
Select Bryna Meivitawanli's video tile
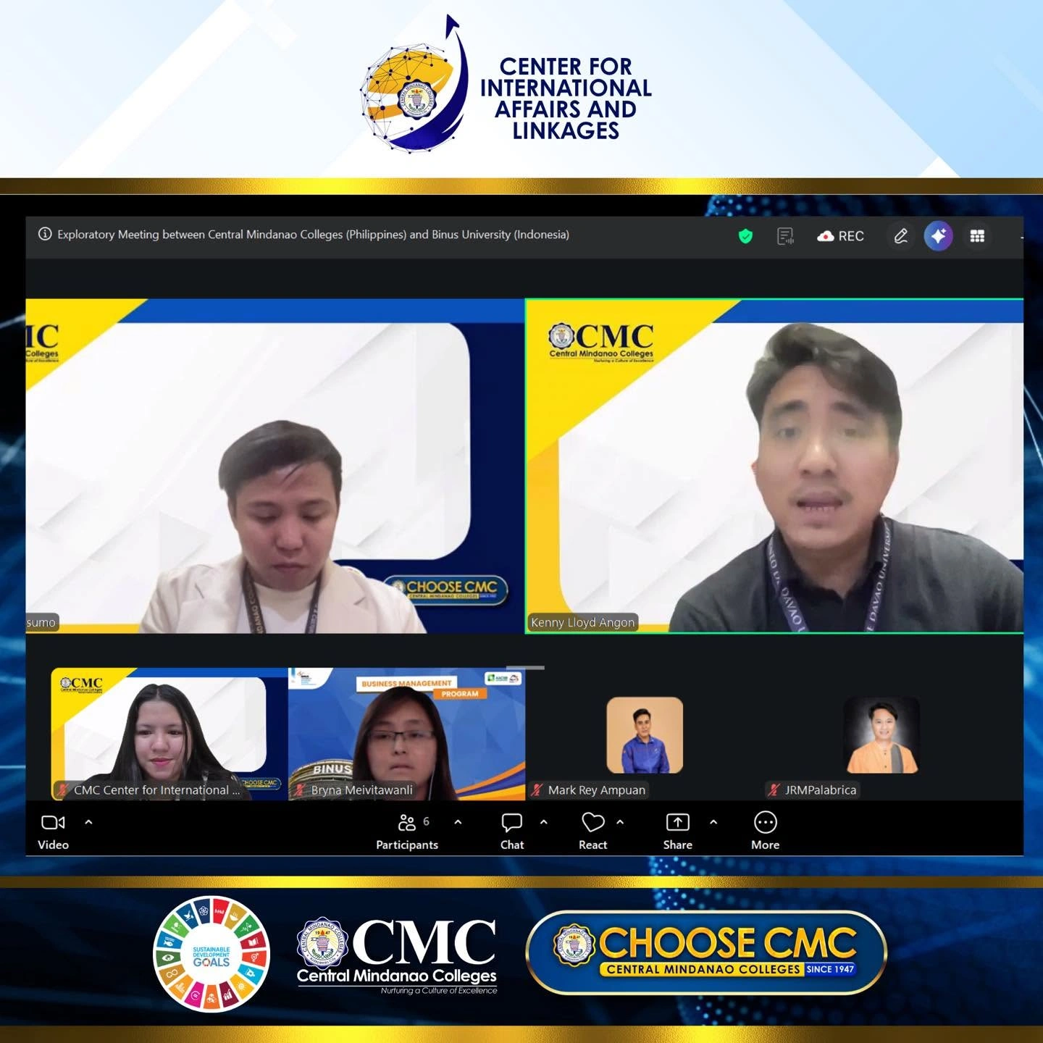tap(407, 734)
